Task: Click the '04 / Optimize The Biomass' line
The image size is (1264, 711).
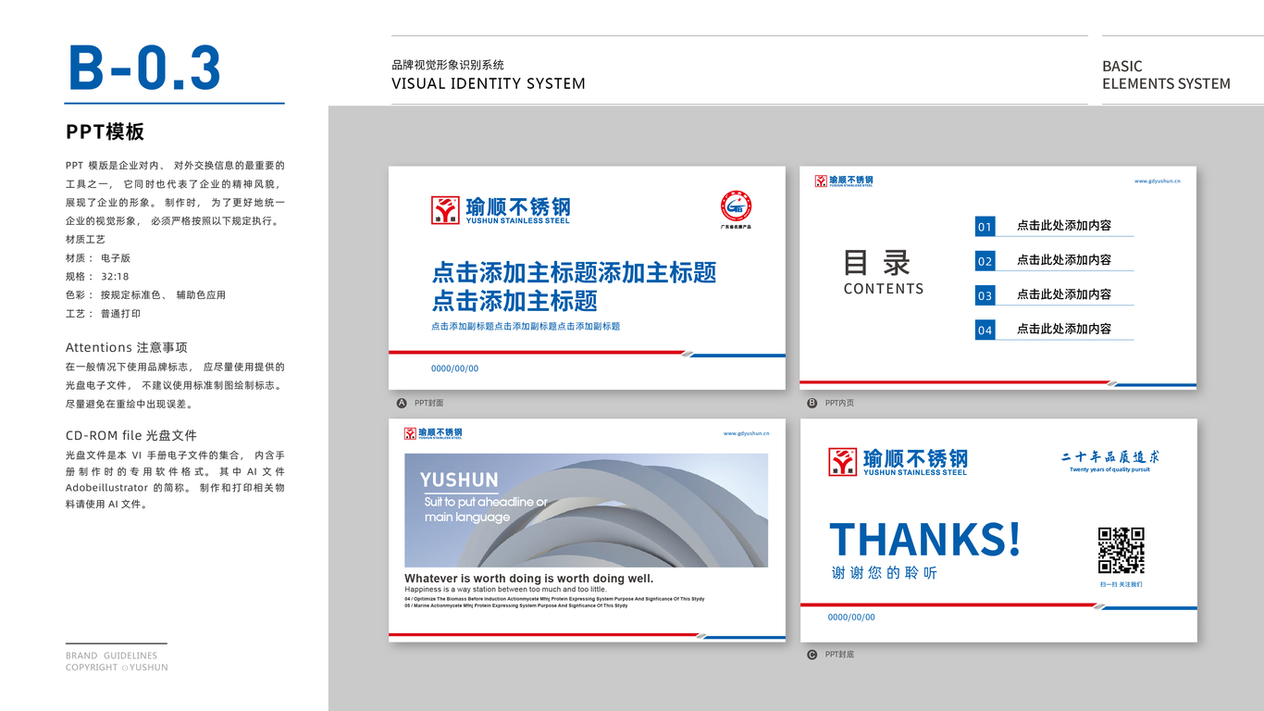Action: tap(554, 599)
